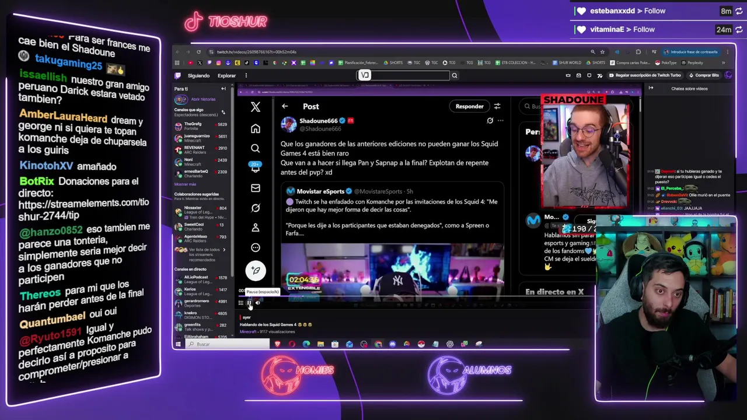Open the Siguiendo tab on Twitch
747x420 pixels.
(x=198, y=75)
